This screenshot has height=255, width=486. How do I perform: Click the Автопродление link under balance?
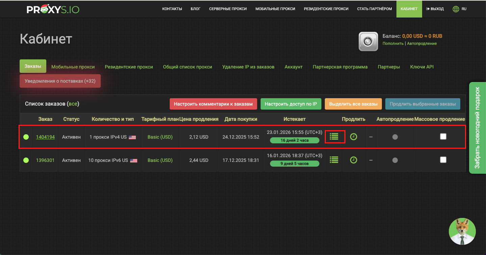click(422, 44)
